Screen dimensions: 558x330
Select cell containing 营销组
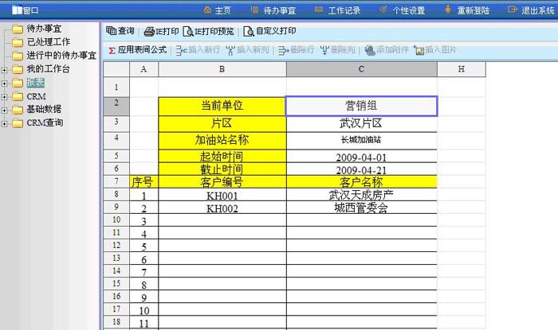[361, 106]
